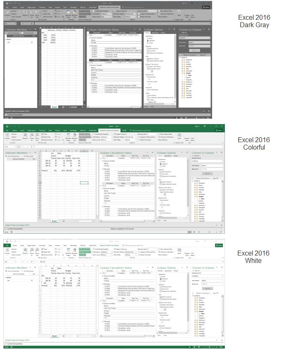Click Send icon in Dark Gray ribbon
The height and width of the screenshot is (354, 286).
179,12
